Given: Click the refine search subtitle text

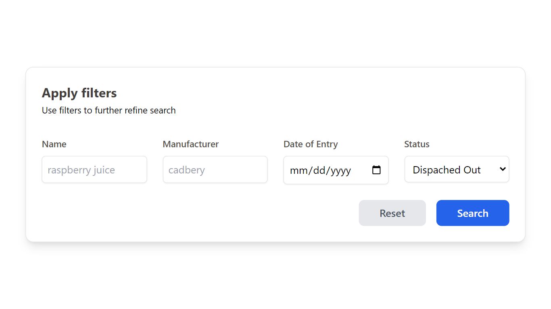Looking at the screenshot, I should [x=109, y=110].
